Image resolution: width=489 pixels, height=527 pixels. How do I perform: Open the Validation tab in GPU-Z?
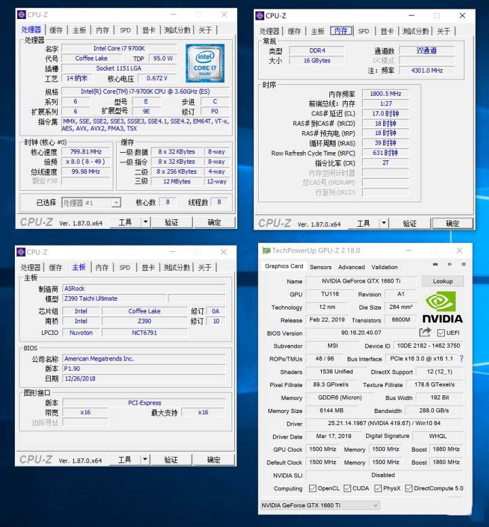(x=384, y=267)
